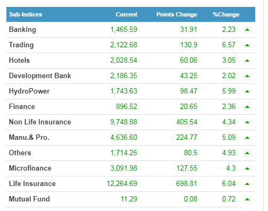
Task: Click the Current column header
Action: click(x=126, y=14)
